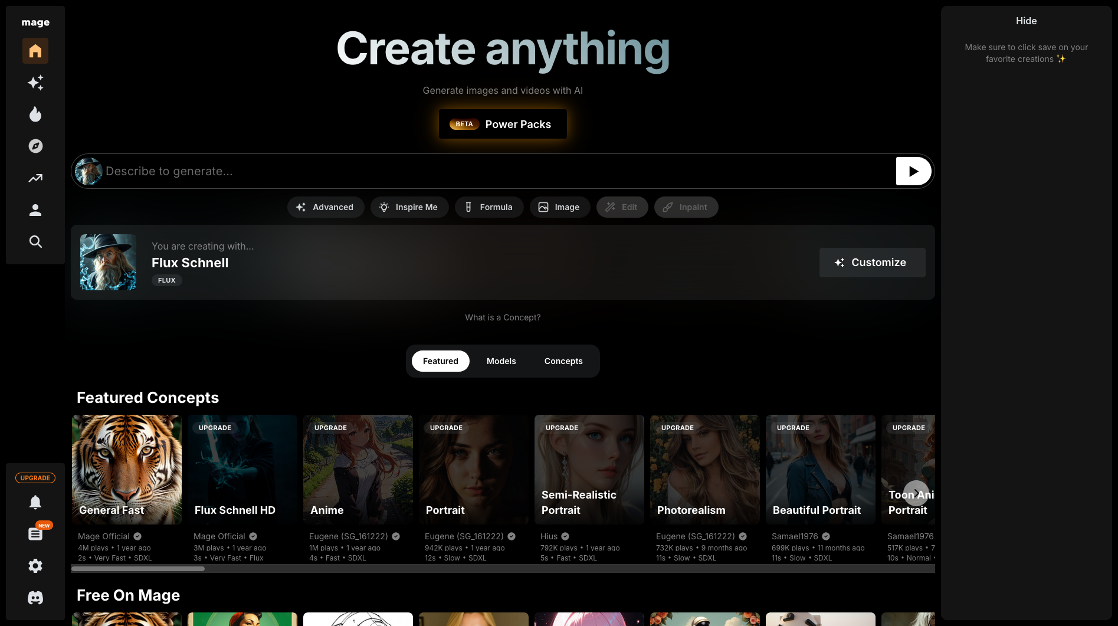Click the Image option button
This screenshot has width=1118, height=626.
(560, 207)
